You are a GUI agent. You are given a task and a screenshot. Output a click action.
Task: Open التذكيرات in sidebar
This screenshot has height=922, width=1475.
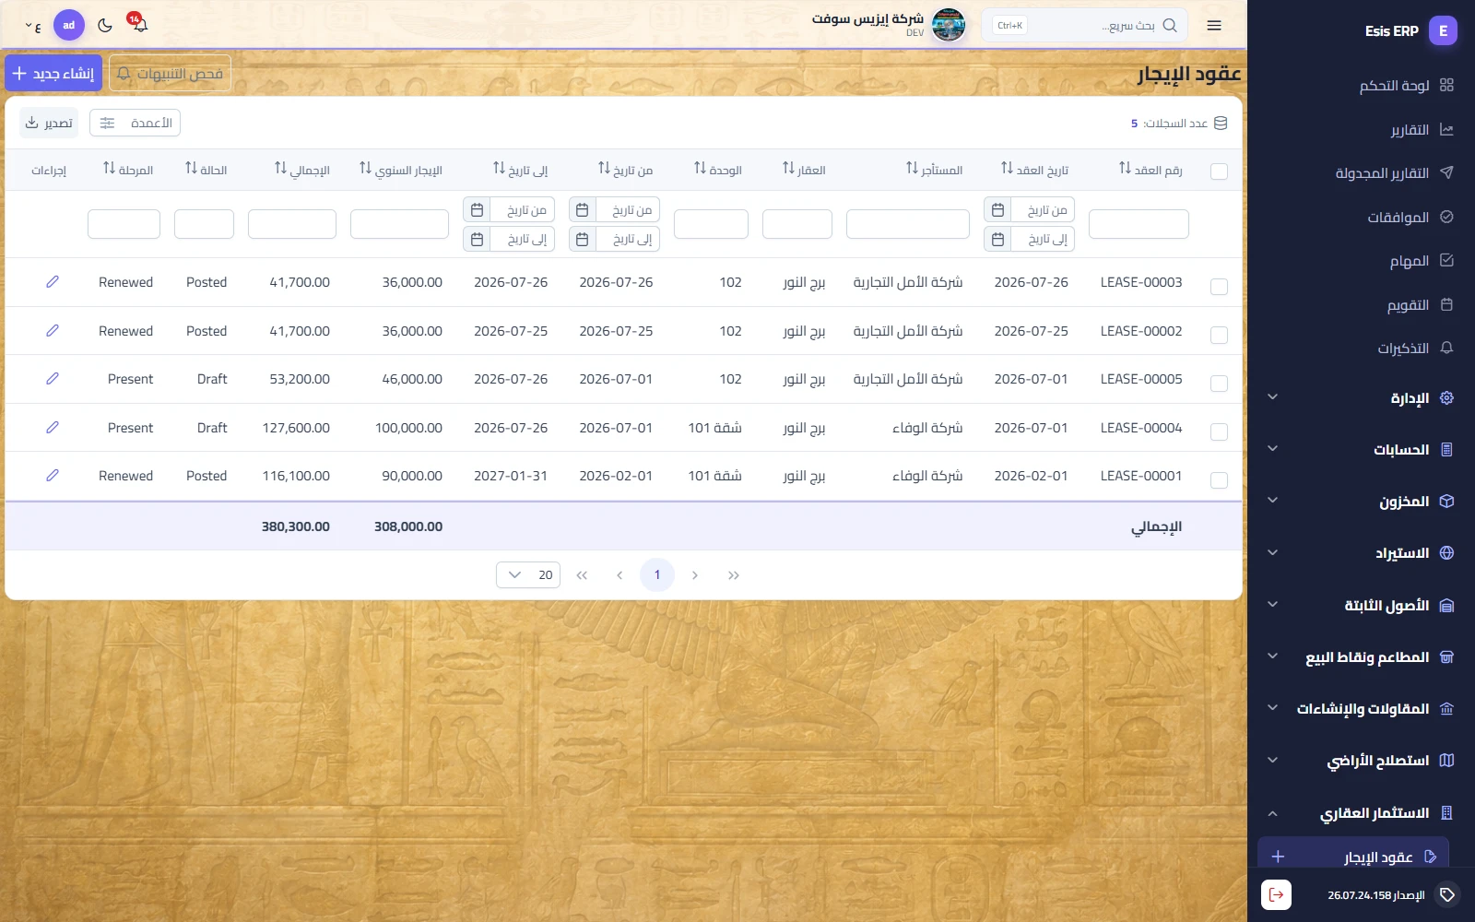click(1361, 348)
